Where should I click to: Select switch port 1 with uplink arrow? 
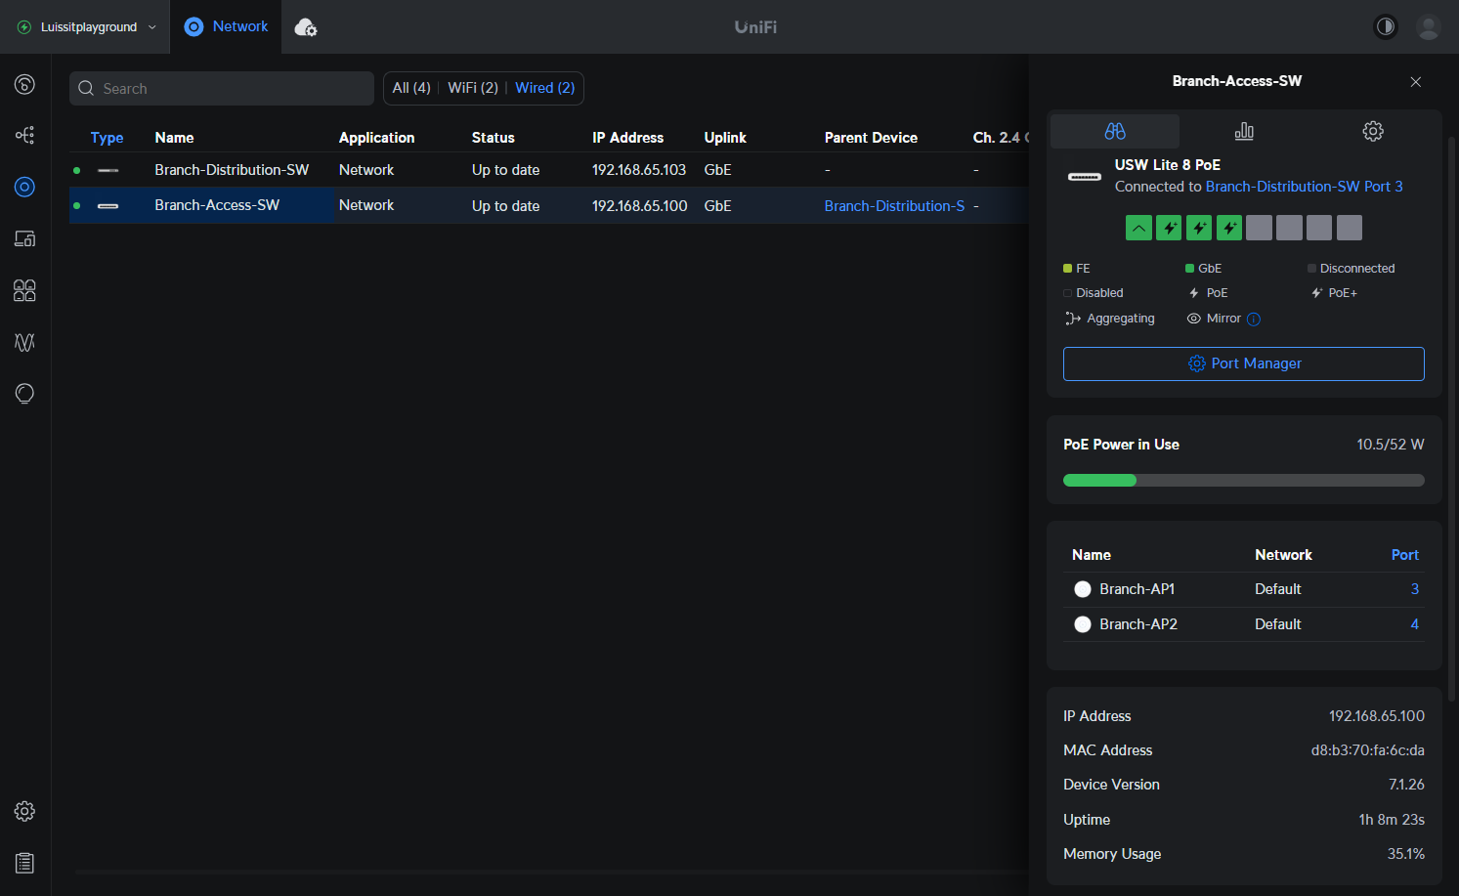[1138, 228]
